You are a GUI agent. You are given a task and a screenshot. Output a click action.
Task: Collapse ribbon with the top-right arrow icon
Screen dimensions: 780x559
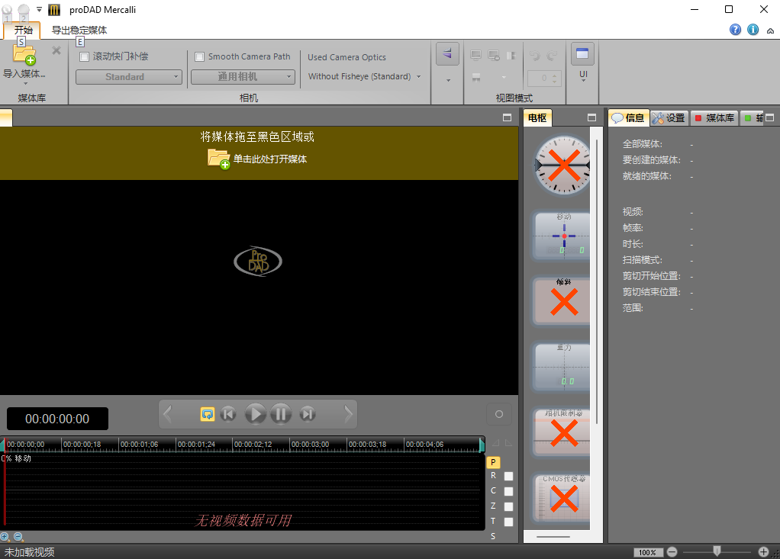click(770, 31)
